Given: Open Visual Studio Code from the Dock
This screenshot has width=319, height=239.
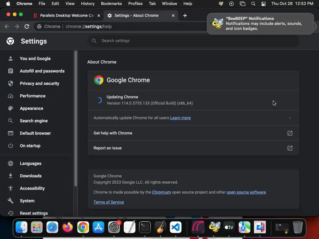Looking at the screenshot, I should [x=176, y=227].
